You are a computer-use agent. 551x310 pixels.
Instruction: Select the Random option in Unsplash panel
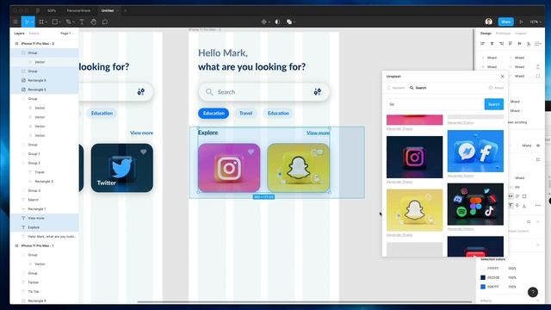396,88
